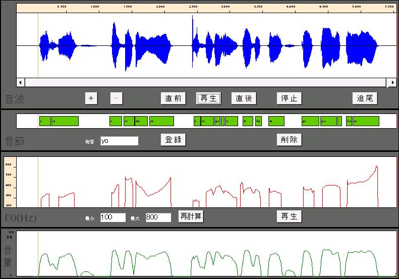Click the left arrow of waveform scrollbar
399x279 pixels.
coord(21,82)
